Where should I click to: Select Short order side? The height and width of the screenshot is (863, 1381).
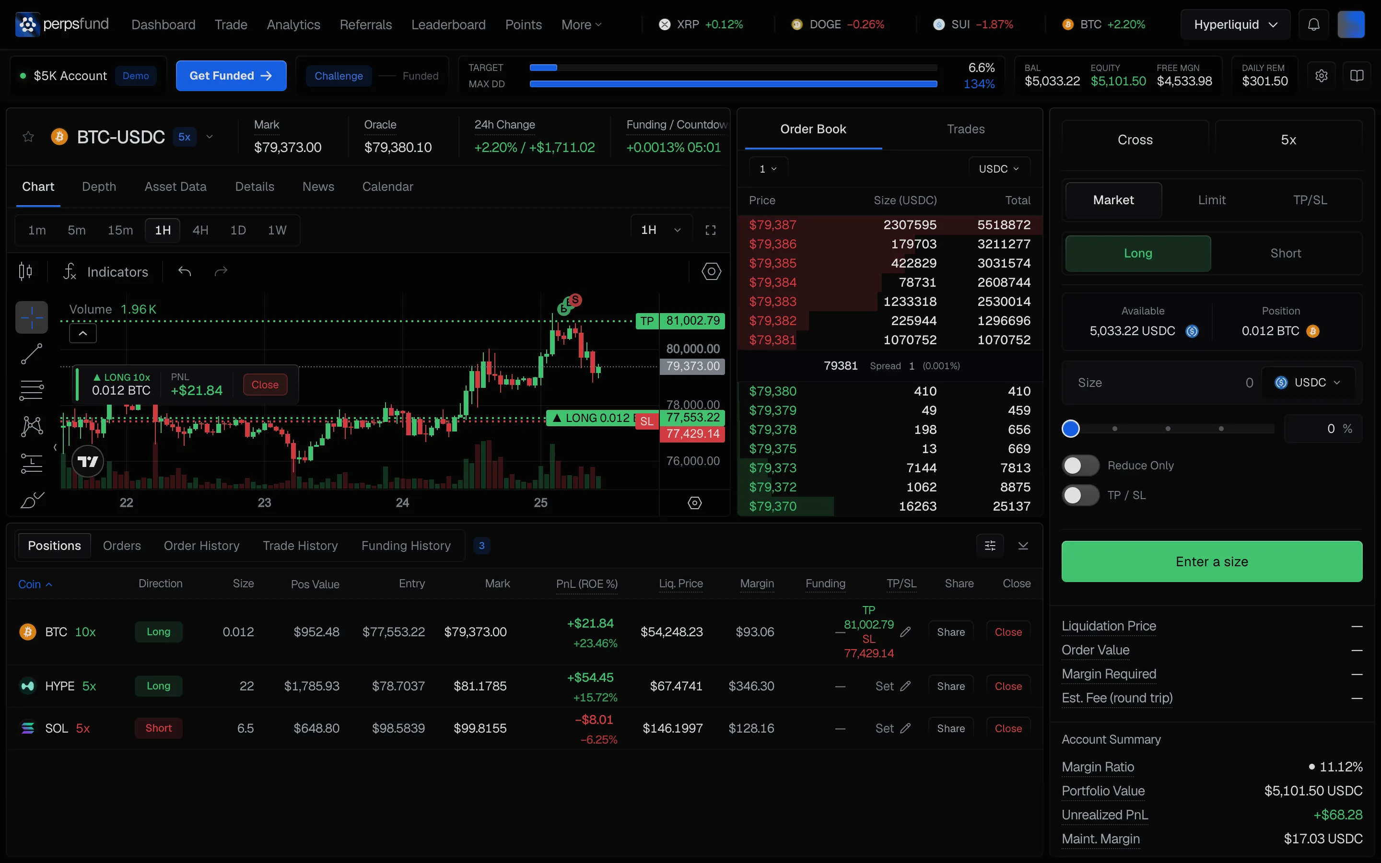point(1286,254)
